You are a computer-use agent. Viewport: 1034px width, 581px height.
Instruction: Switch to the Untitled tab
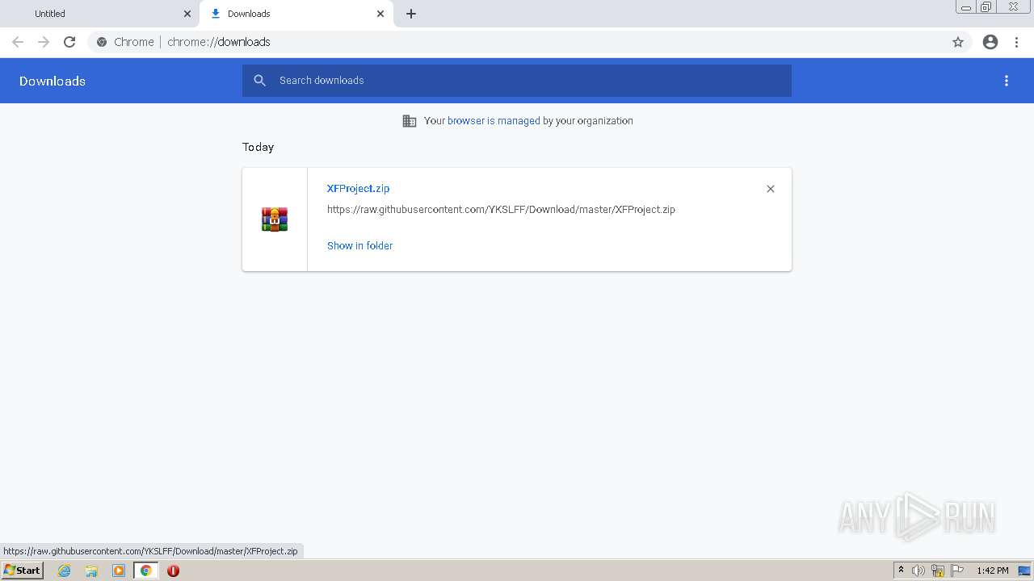pyautogui.click(x=99, y=14)
